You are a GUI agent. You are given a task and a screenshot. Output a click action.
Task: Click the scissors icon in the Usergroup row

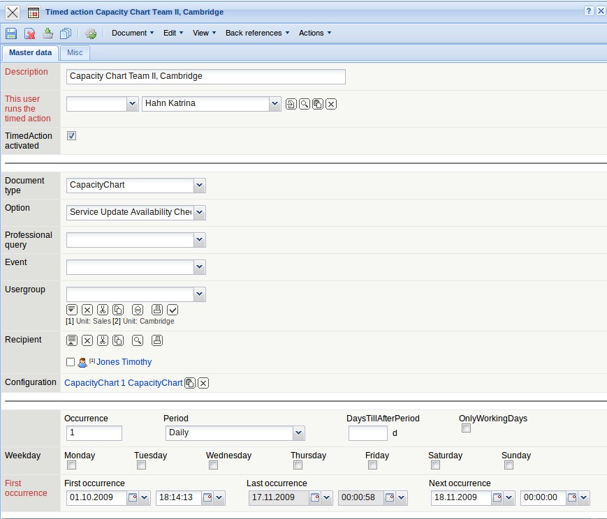[x=103, y=310]
